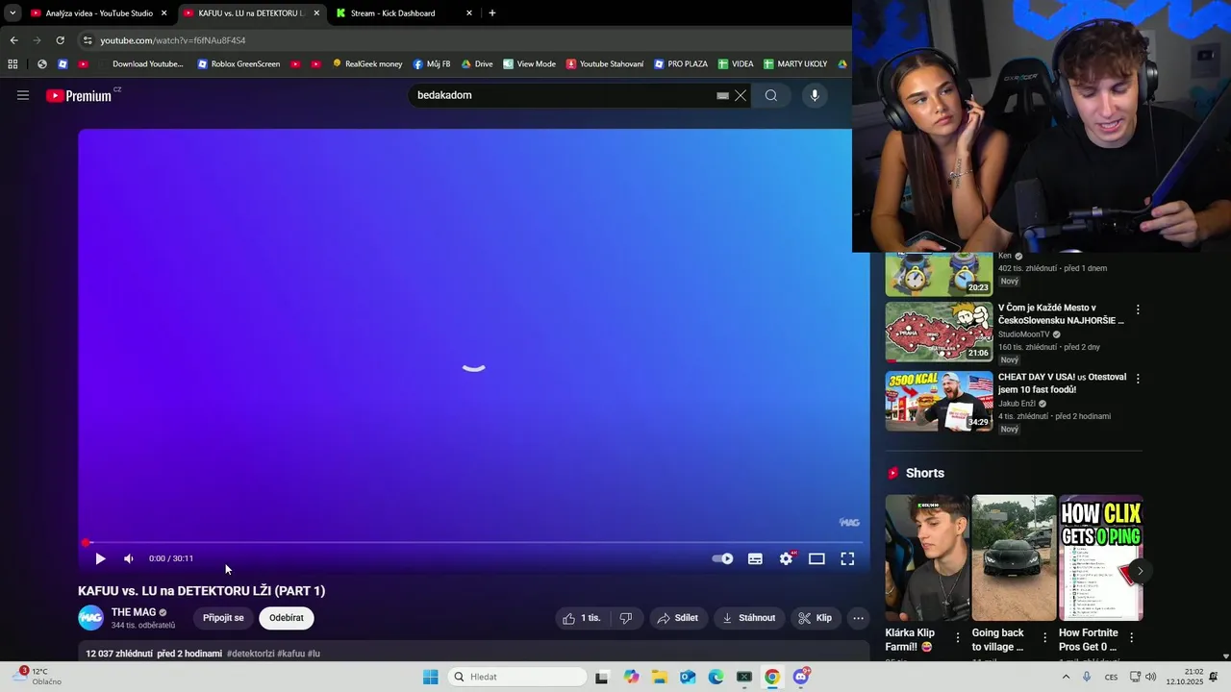Open RealGeek money bookmark
The height and width of the screenshot is (692, 1231).
[x=367, y=64]
